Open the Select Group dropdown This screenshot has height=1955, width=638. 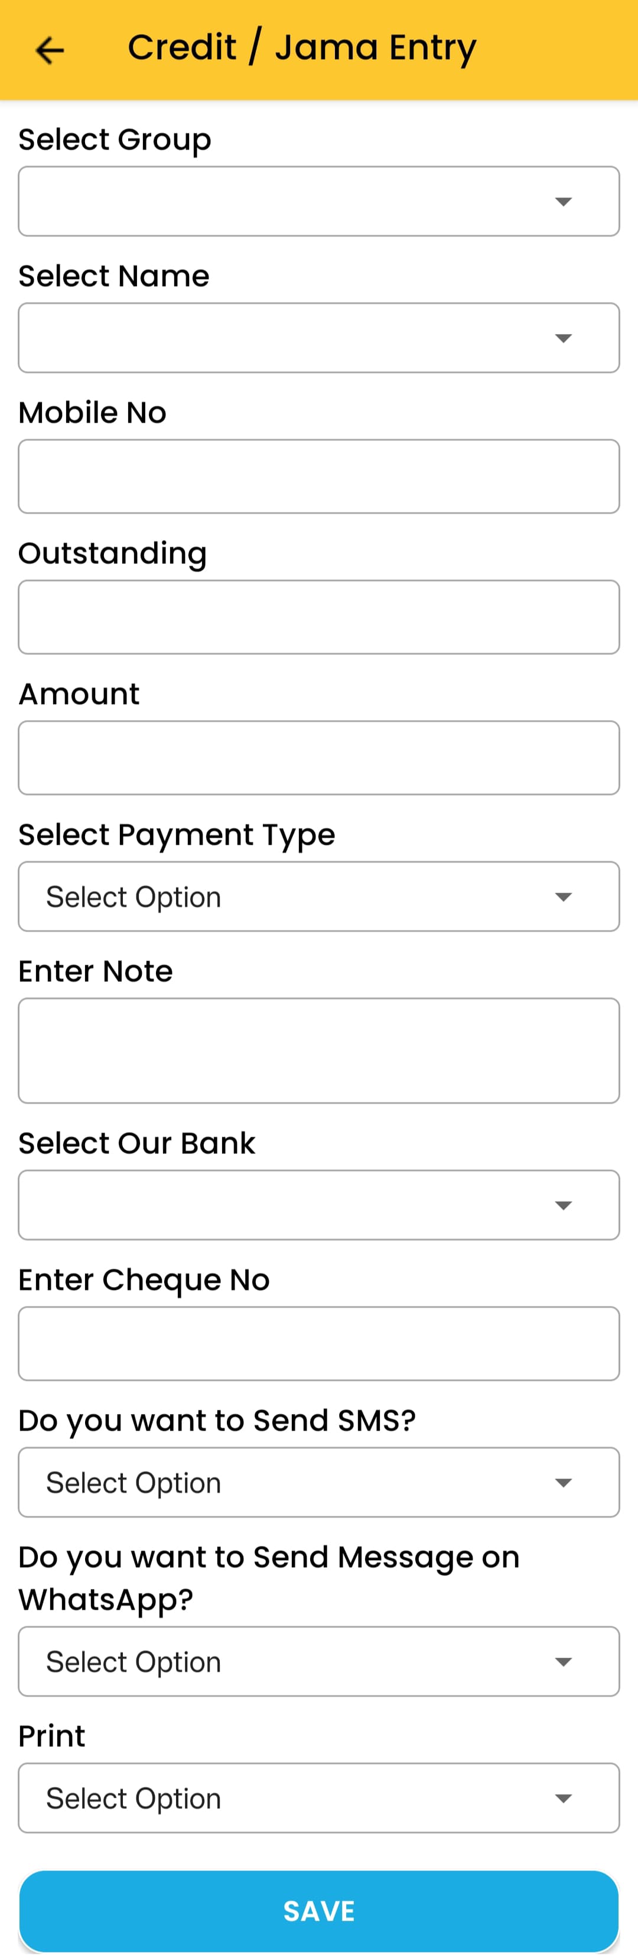(x=318, y=201)
